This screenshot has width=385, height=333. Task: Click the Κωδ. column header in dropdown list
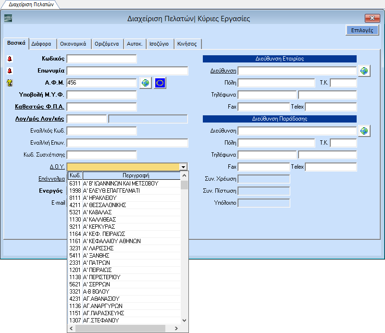(x=75, y=175)
